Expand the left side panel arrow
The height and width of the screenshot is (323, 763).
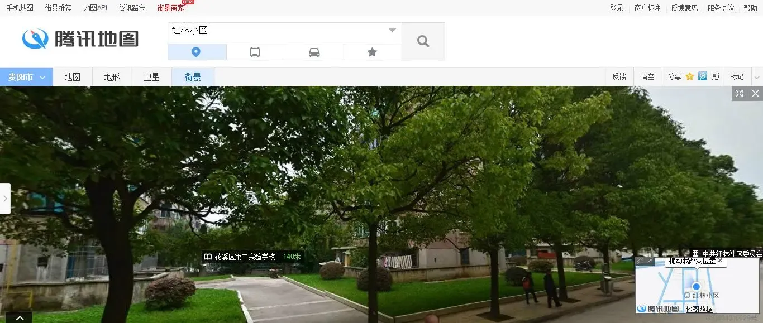[5, 199]
